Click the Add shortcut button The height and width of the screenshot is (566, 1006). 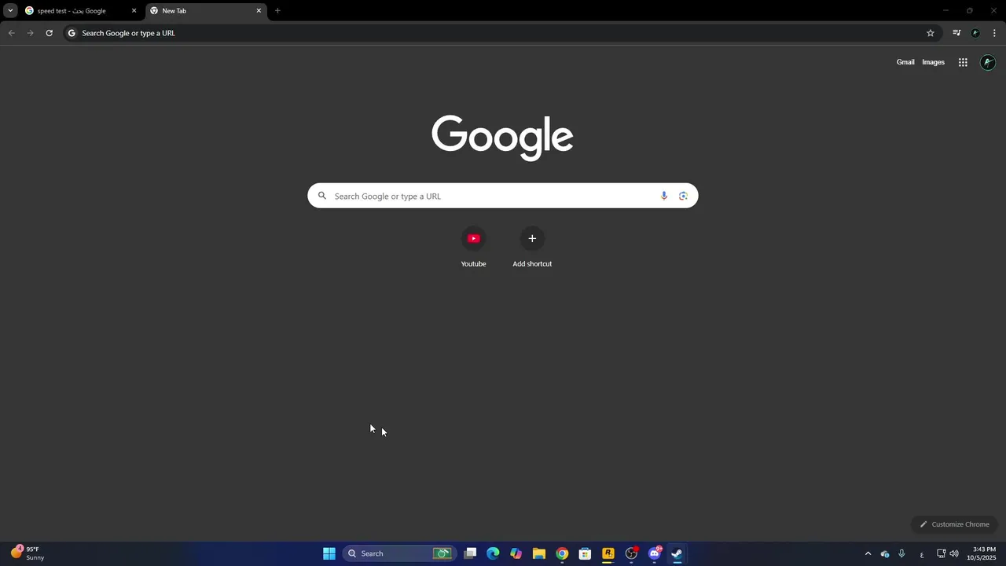(x=532, y=247)
